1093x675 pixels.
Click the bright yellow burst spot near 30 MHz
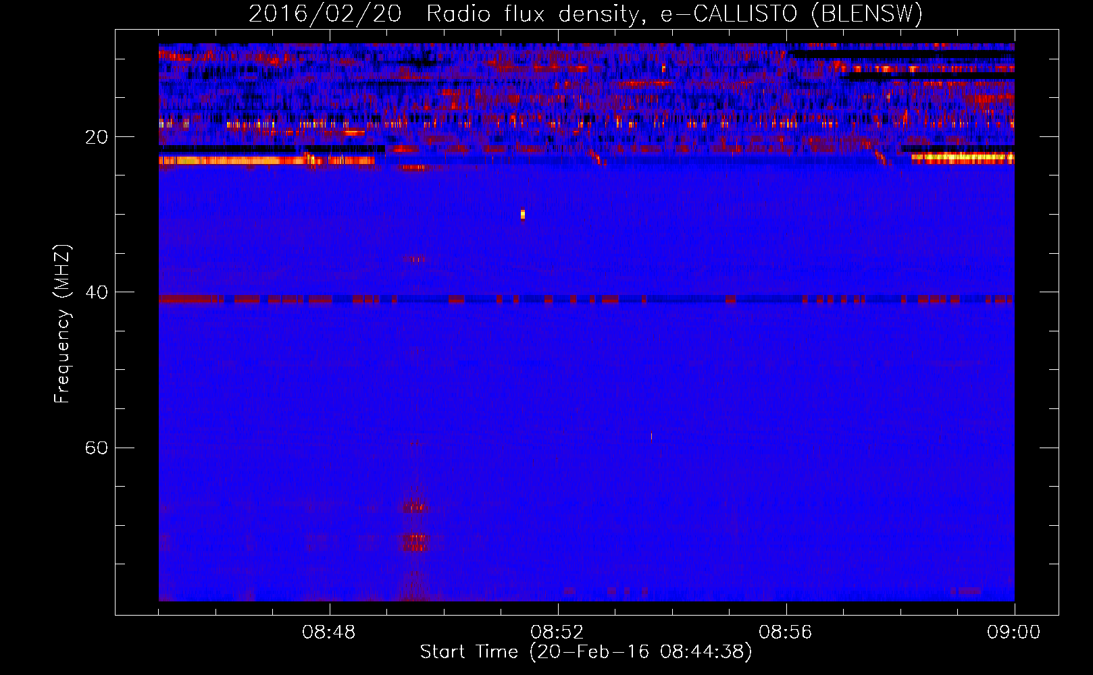click(523, 215)
